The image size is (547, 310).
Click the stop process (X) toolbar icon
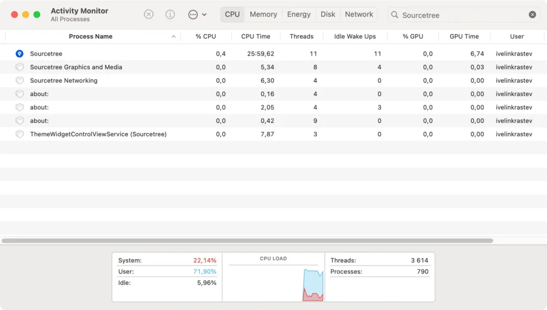(149, 14)
